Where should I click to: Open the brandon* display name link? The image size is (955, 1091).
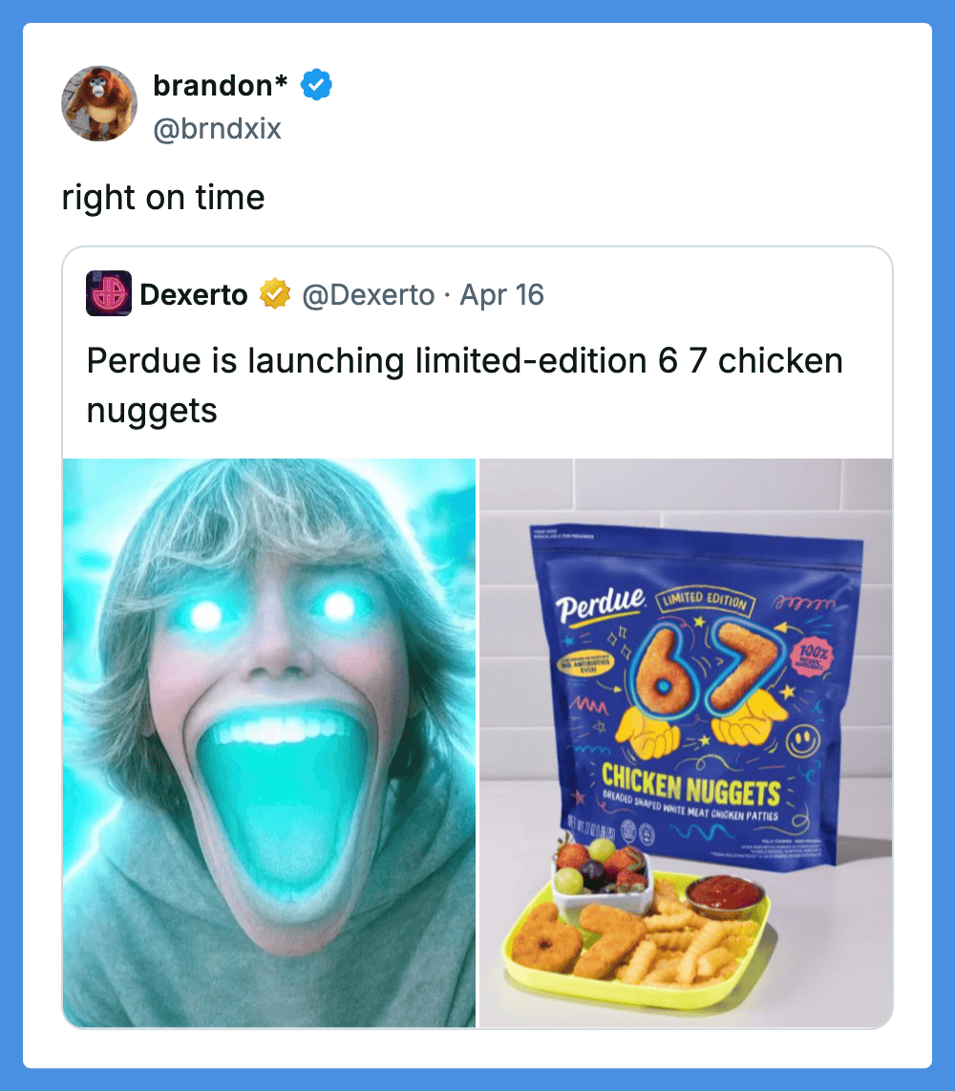click(220, 85)
